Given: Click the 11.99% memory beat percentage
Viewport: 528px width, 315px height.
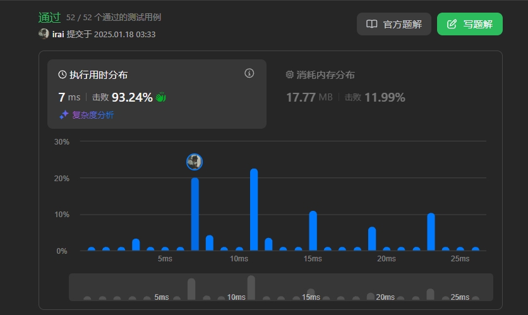Looking at the screenshot, I should pos(385,98).
